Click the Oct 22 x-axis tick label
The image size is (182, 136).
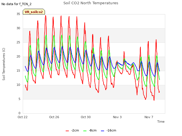pyautogui.click(x=22, y=117)
